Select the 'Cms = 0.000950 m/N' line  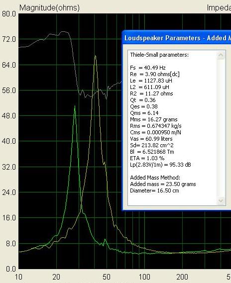click(155, 132)
